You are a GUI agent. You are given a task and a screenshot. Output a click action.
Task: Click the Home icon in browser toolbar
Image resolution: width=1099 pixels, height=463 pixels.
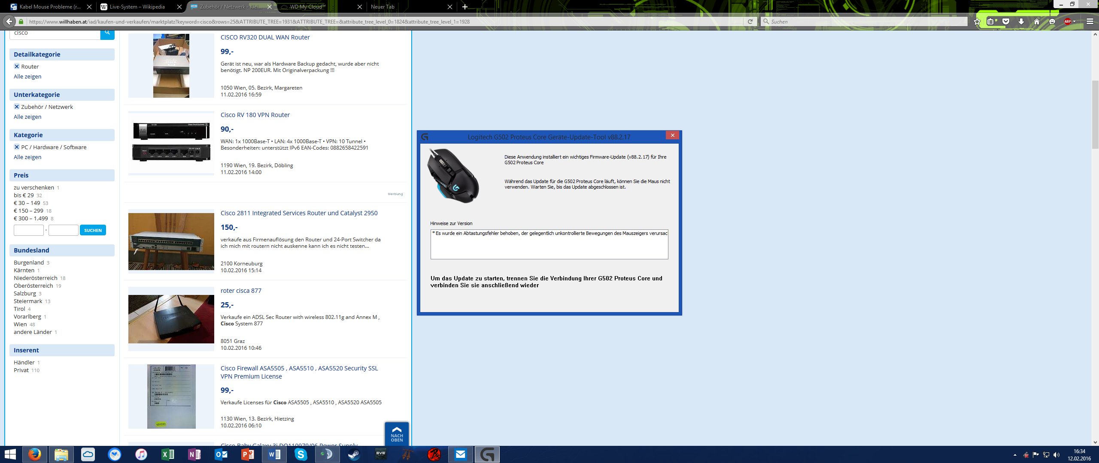click(x=1037, y=21)
